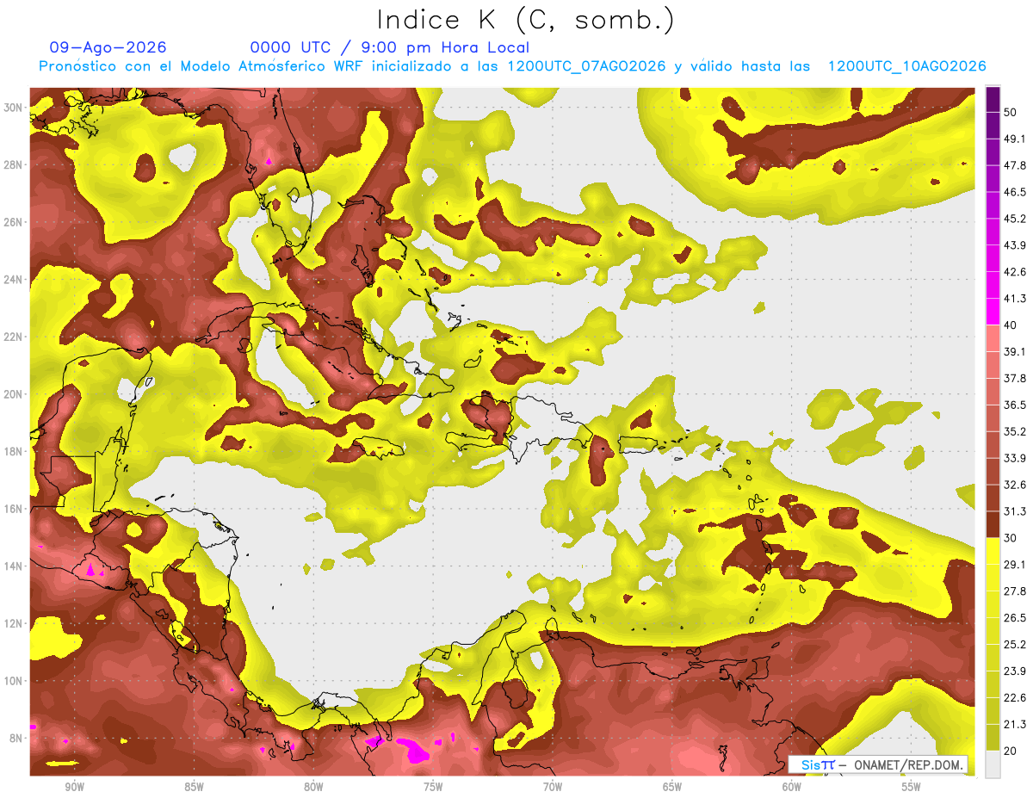The width and height of the screenshot is (1033, 798).
Task: Click the '85W' longitude label
Action: point(194,787)
